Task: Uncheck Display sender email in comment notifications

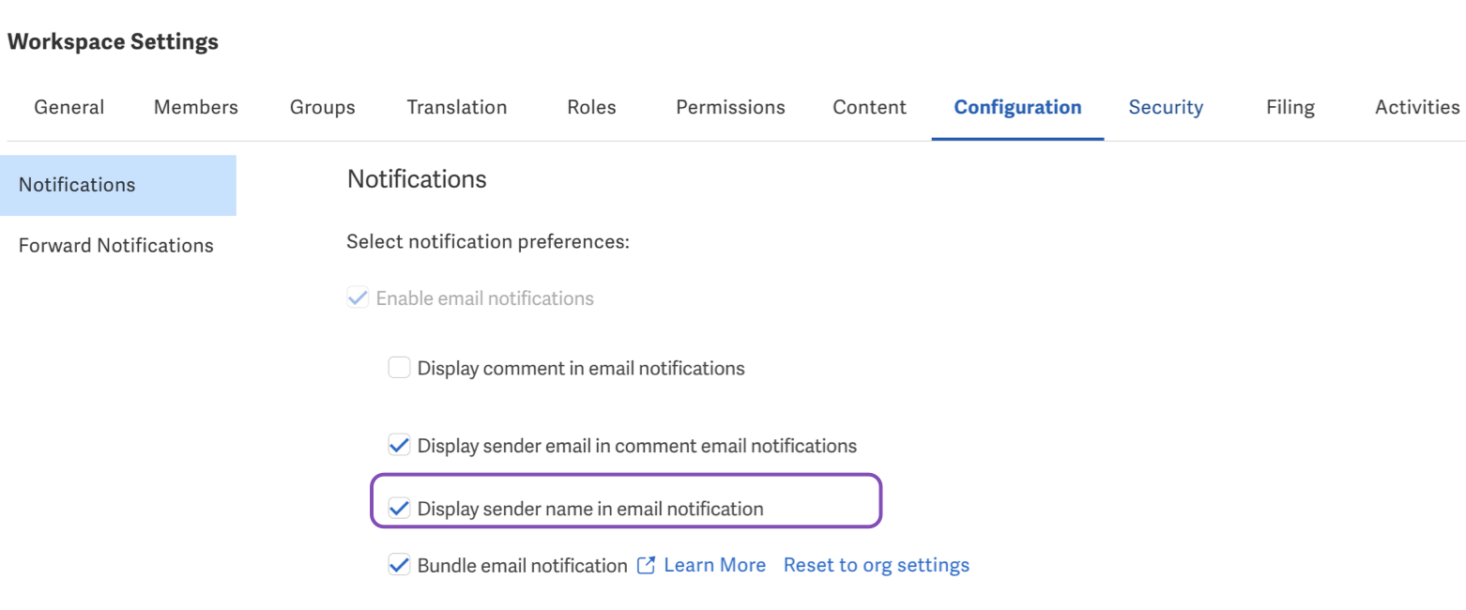Action: 399,445
